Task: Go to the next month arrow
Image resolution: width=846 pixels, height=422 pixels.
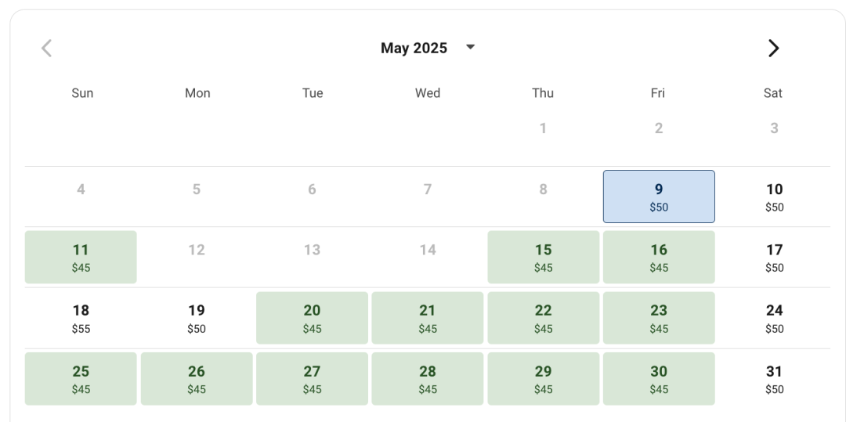Action: 773,48
